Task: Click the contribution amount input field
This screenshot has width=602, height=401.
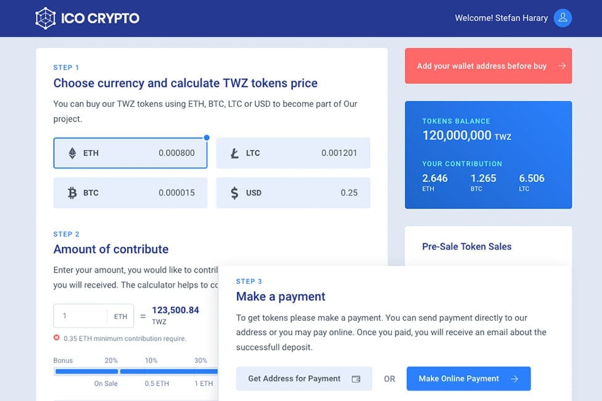Action: click(x=80, y=316)
